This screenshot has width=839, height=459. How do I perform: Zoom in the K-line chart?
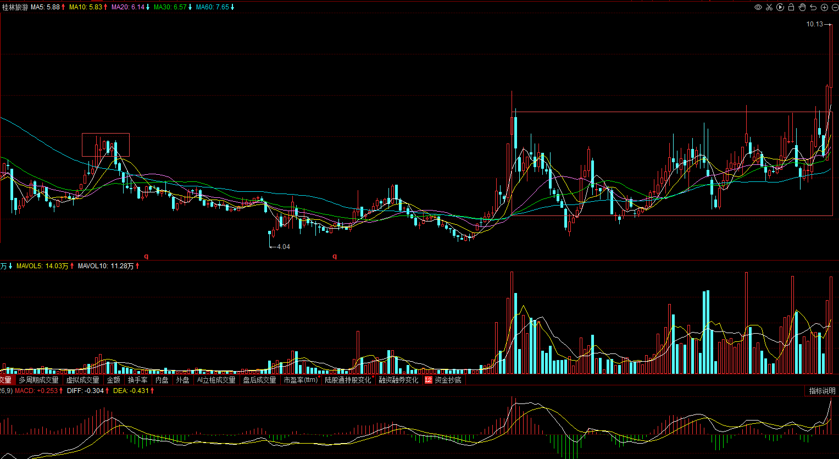click(824, 7)
